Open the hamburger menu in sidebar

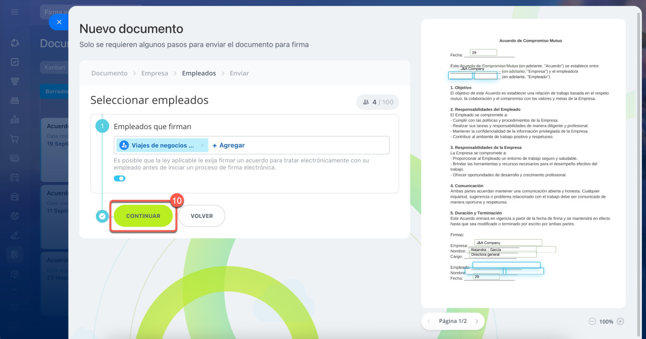[x=15, y=12]
